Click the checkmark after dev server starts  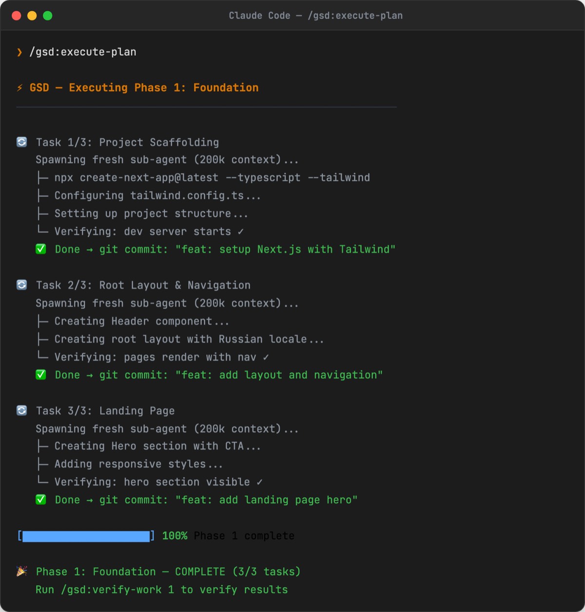coord(240,231)
